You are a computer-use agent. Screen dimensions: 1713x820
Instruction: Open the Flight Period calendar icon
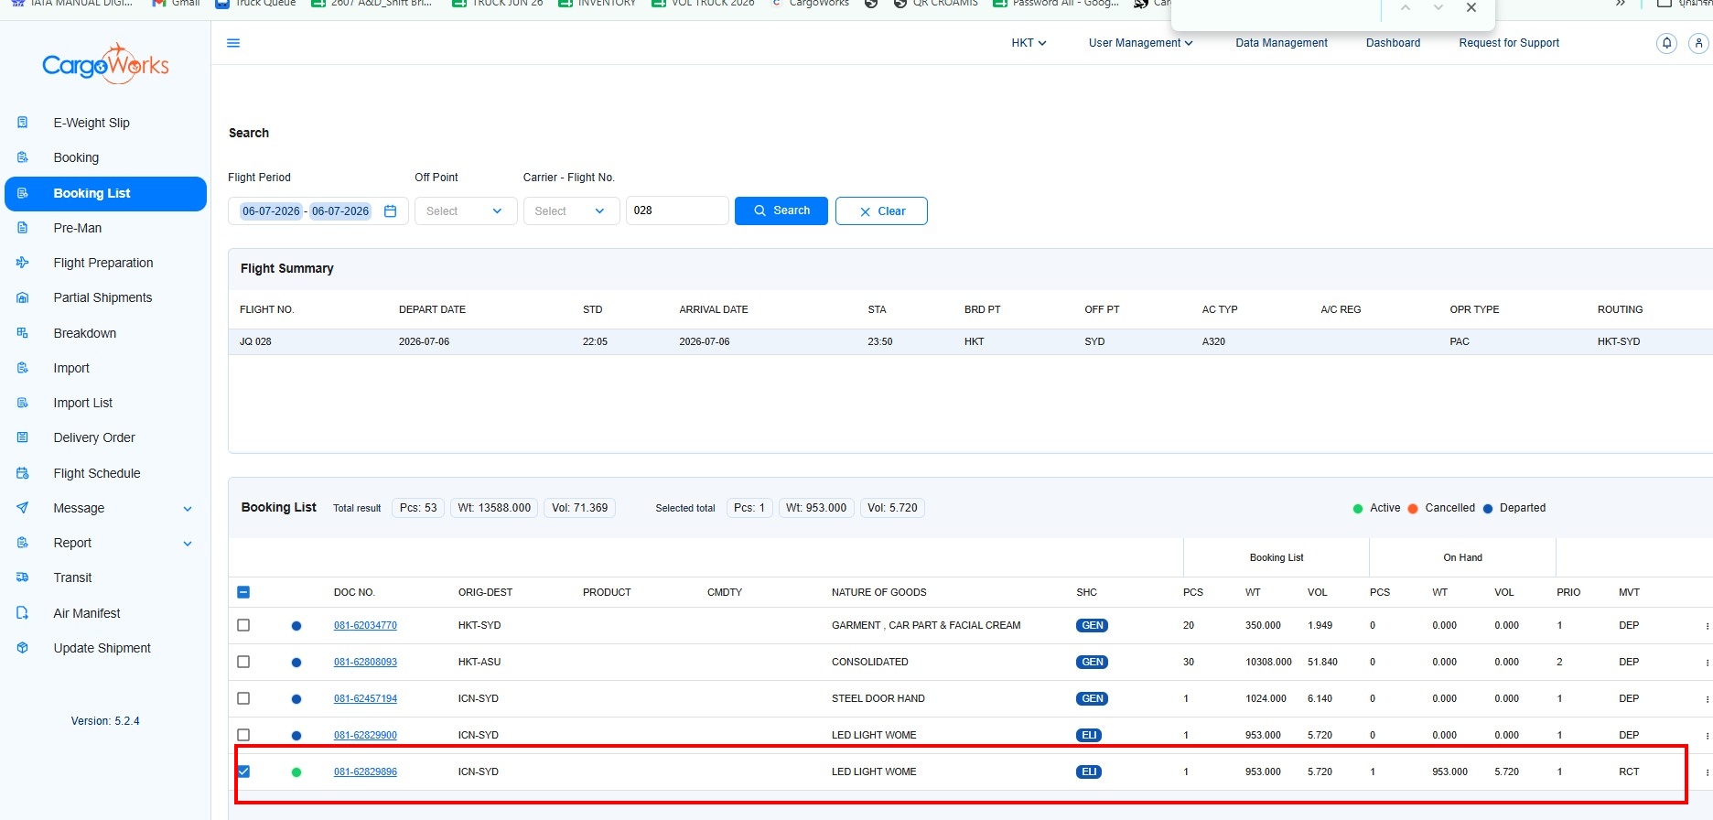coord(391,210)
